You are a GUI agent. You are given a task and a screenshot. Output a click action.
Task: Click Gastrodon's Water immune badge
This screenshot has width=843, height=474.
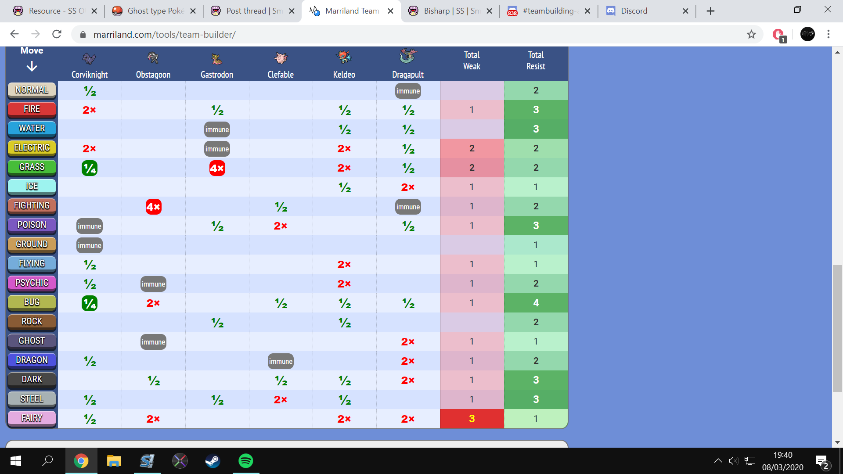(217, 129)
